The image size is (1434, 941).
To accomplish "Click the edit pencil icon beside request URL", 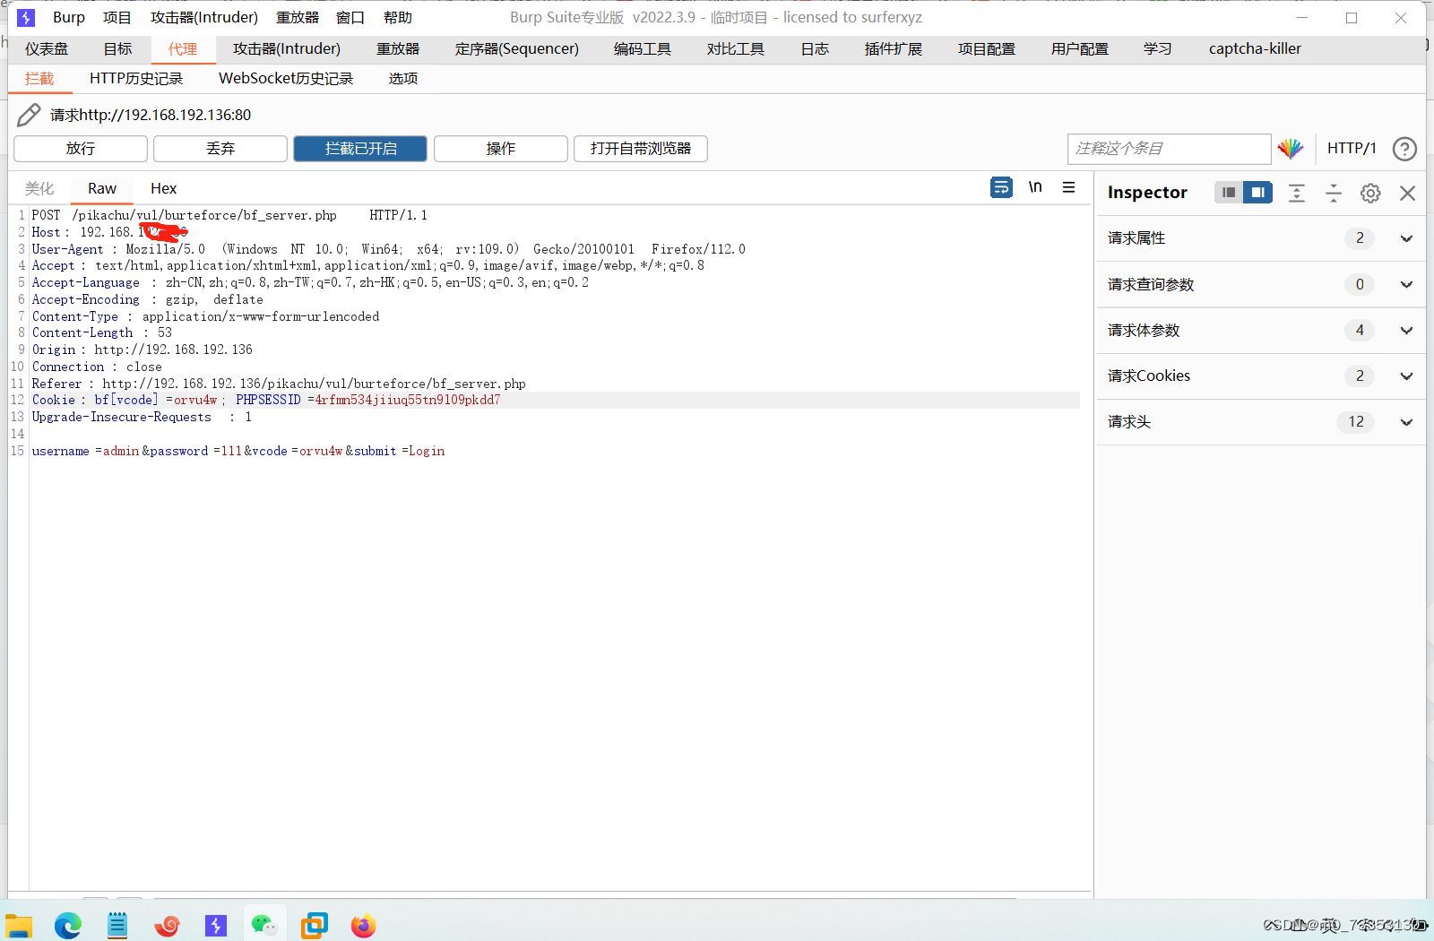I will tap(29, 115).
